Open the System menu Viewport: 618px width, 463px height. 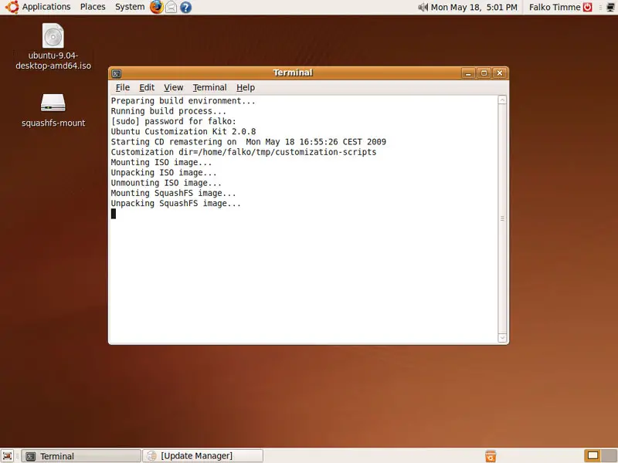(x=130, y=7)
